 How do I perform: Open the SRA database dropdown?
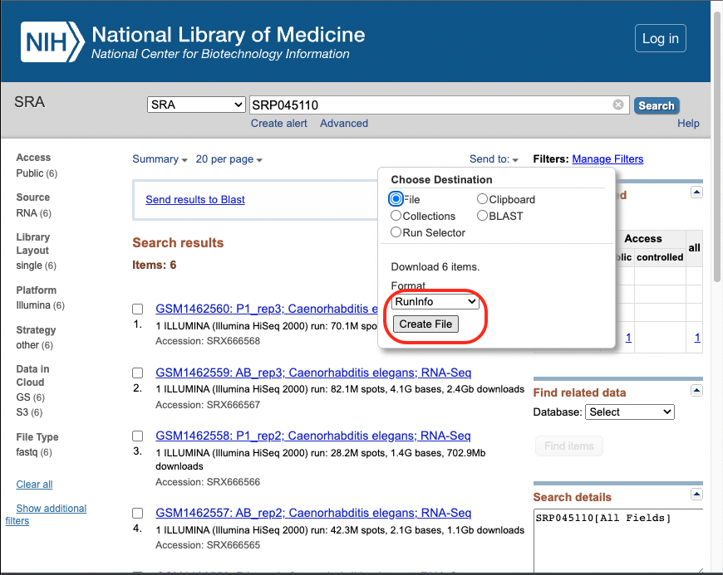pyautogui.click(x=196, y=105)
